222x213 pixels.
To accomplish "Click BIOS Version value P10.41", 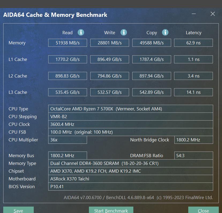I will point(130,187).
